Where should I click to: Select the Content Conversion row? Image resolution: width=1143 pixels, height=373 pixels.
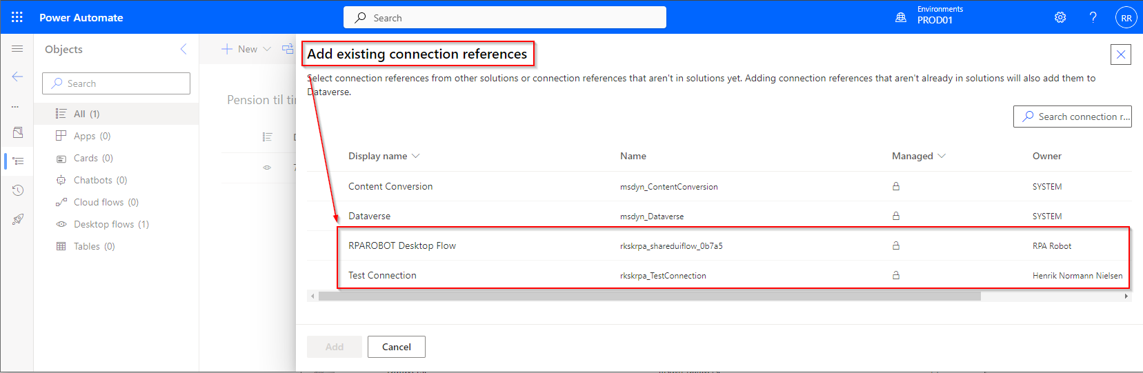click(719, 186)
